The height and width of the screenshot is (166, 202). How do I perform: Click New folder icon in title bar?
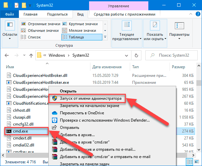(24, 5)
